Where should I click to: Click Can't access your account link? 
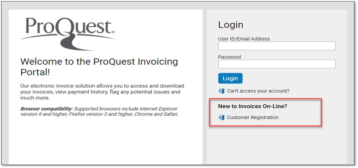tap(258, 91)
